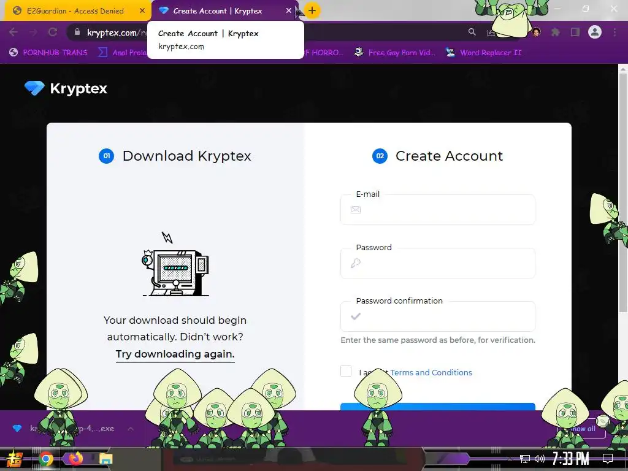Image resolution: width=628 pixels, height=471 pixels.
Task: Launch Google Chrome from the taskbar
Action: 45,459
